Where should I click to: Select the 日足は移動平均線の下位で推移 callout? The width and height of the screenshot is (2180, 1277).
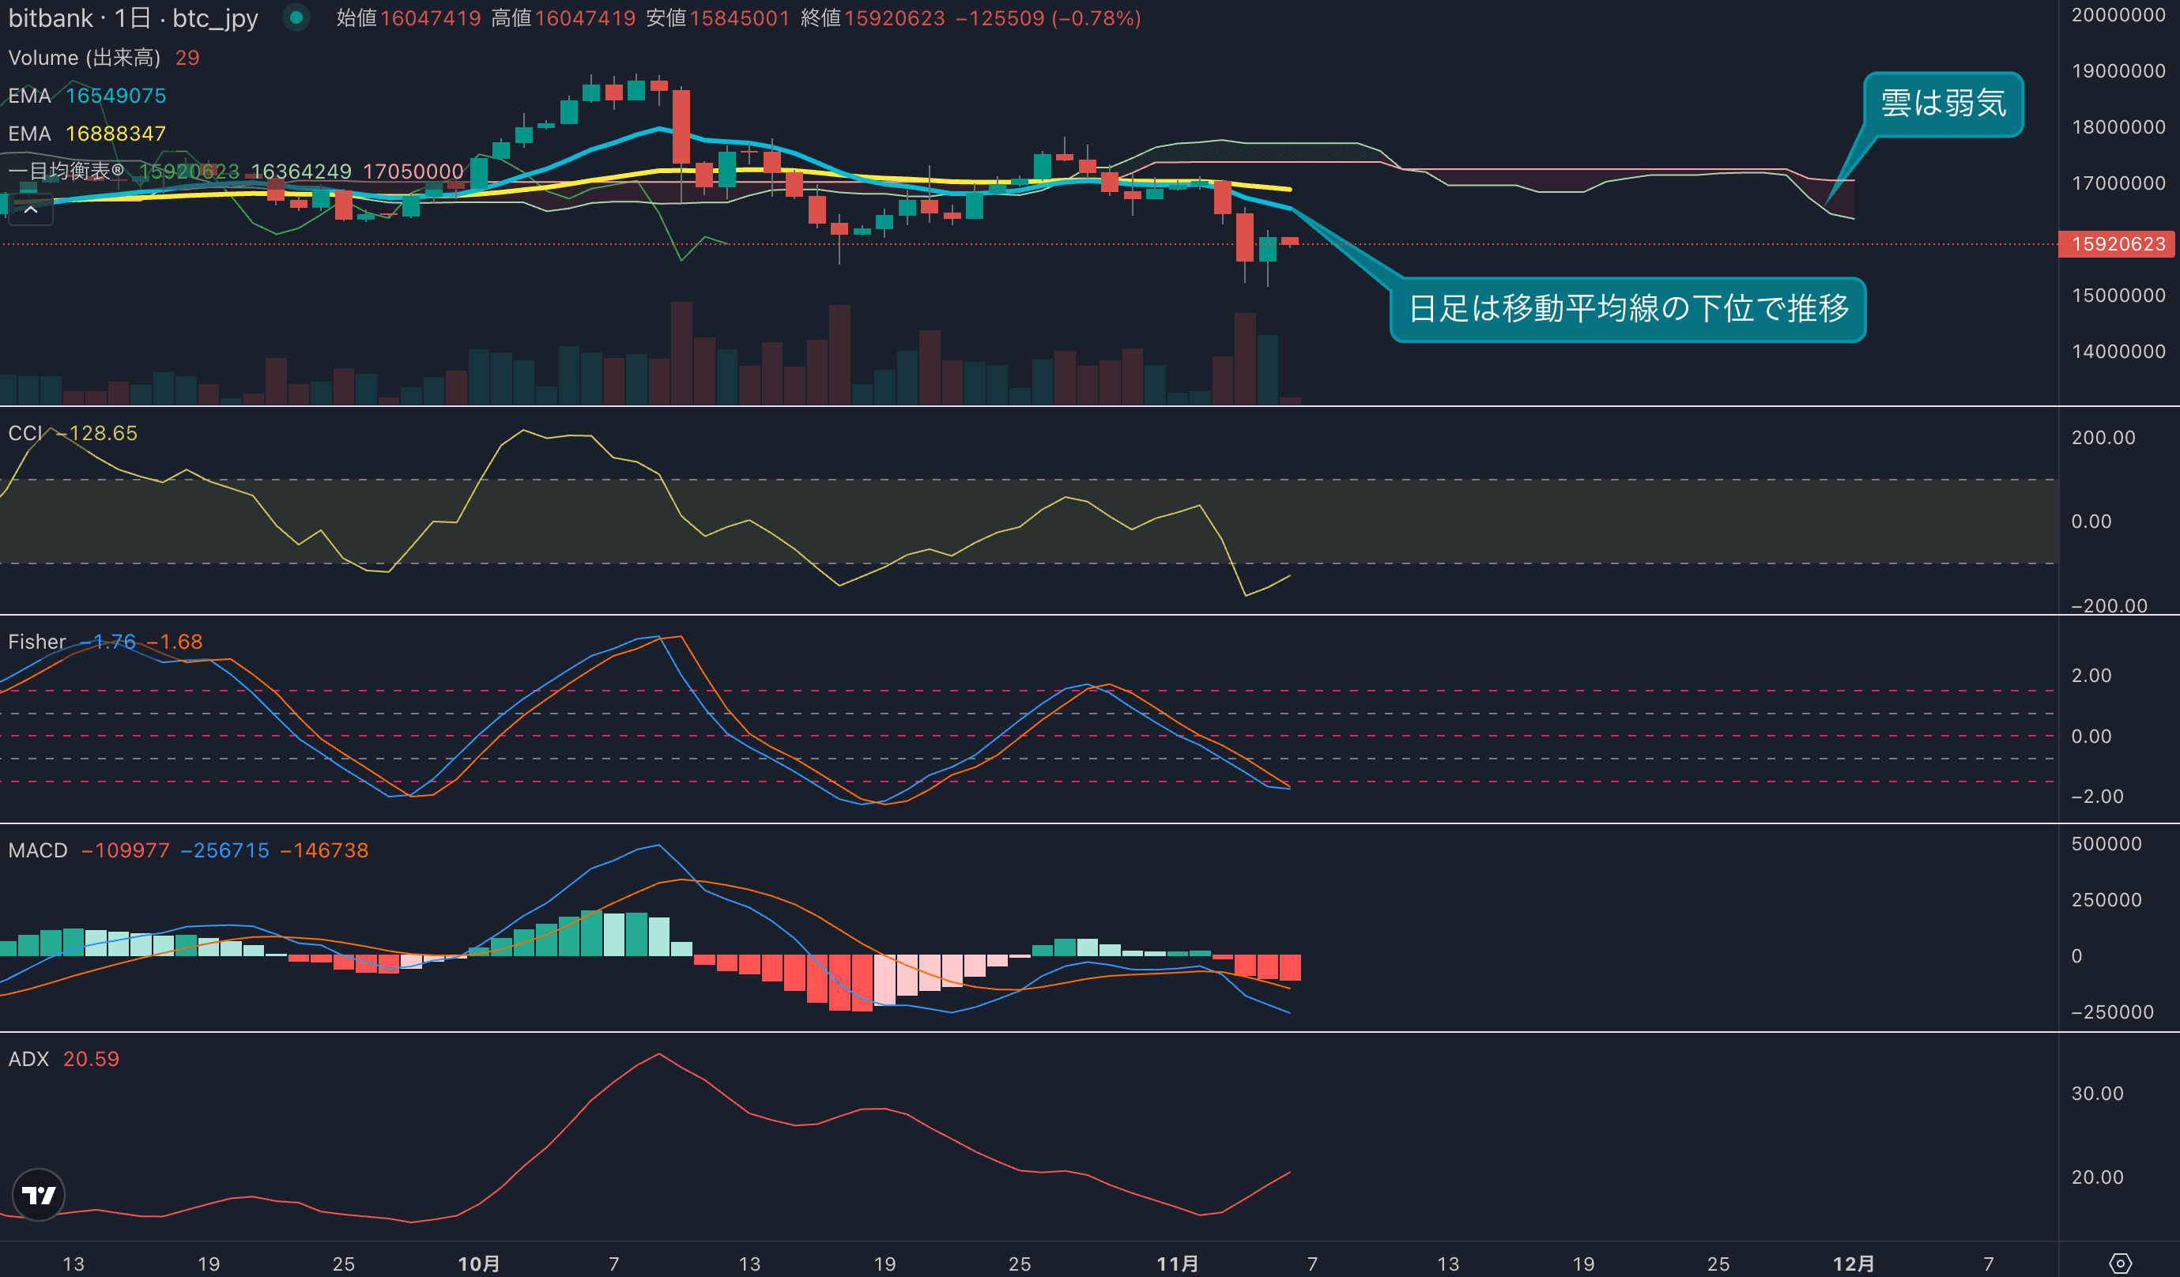pos(1627,310)
